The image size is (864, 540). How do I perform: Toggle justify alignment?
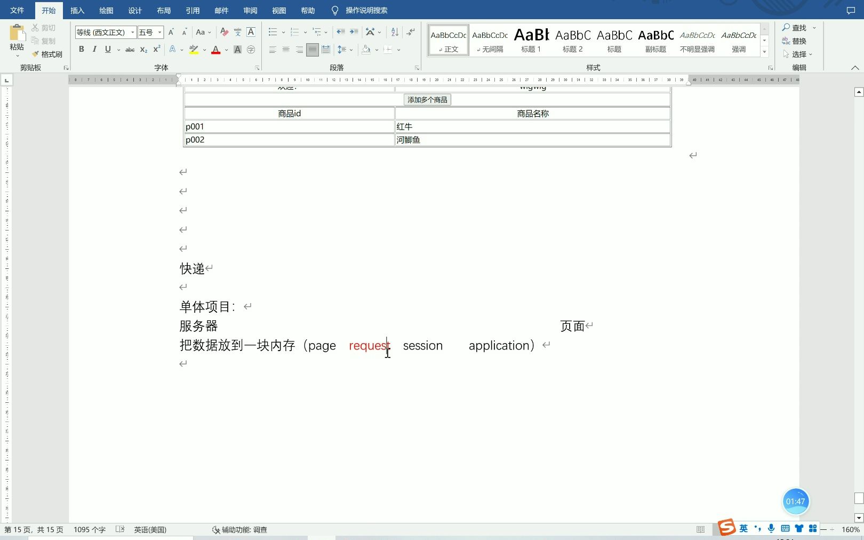pos(313,50)
